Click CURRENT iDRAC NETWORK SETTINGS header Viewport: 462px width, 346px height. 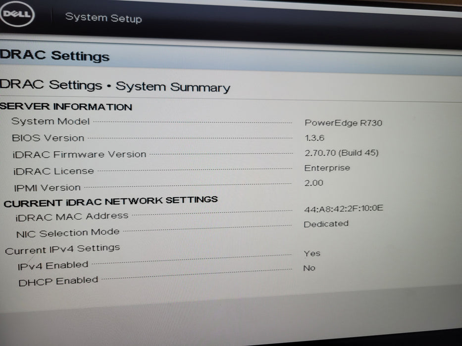click(111, 201)
